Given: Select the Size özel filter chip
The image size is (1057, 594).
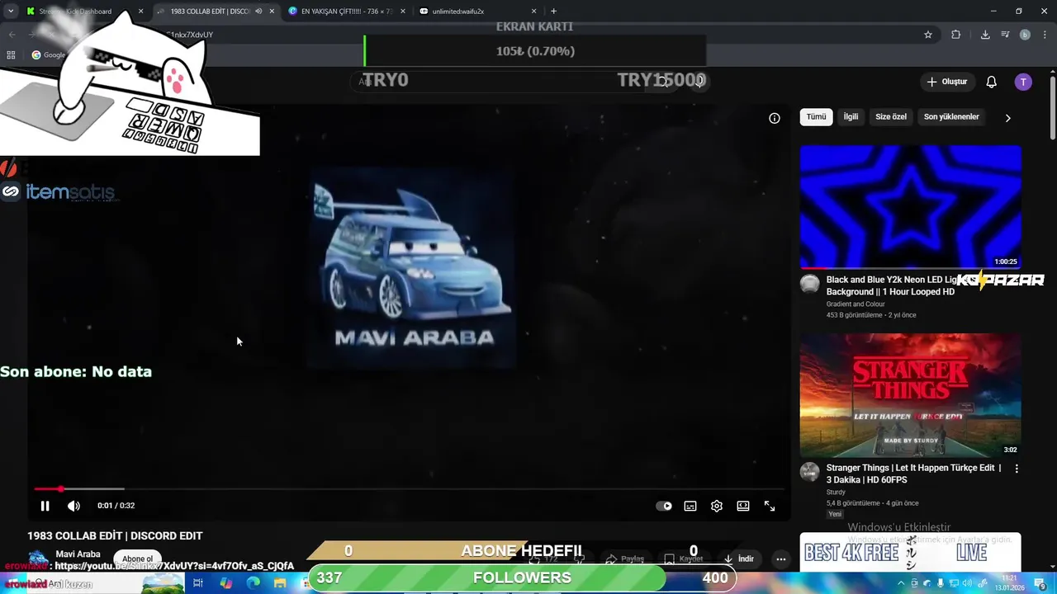Looking at the screenshot, I should [891, 117].
